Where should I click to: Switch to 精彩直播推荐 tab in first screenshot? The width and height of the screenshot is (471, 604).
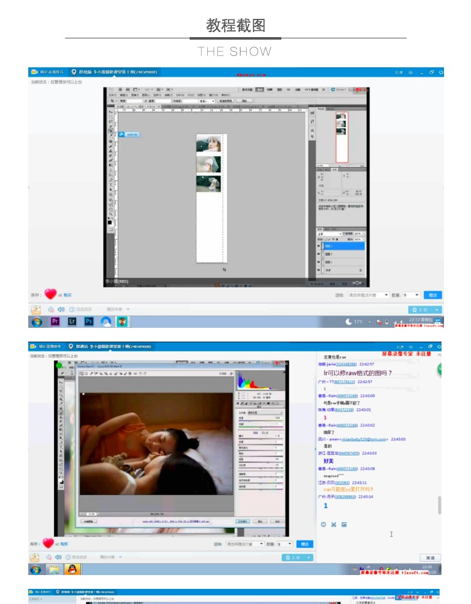tap(48, 72)
